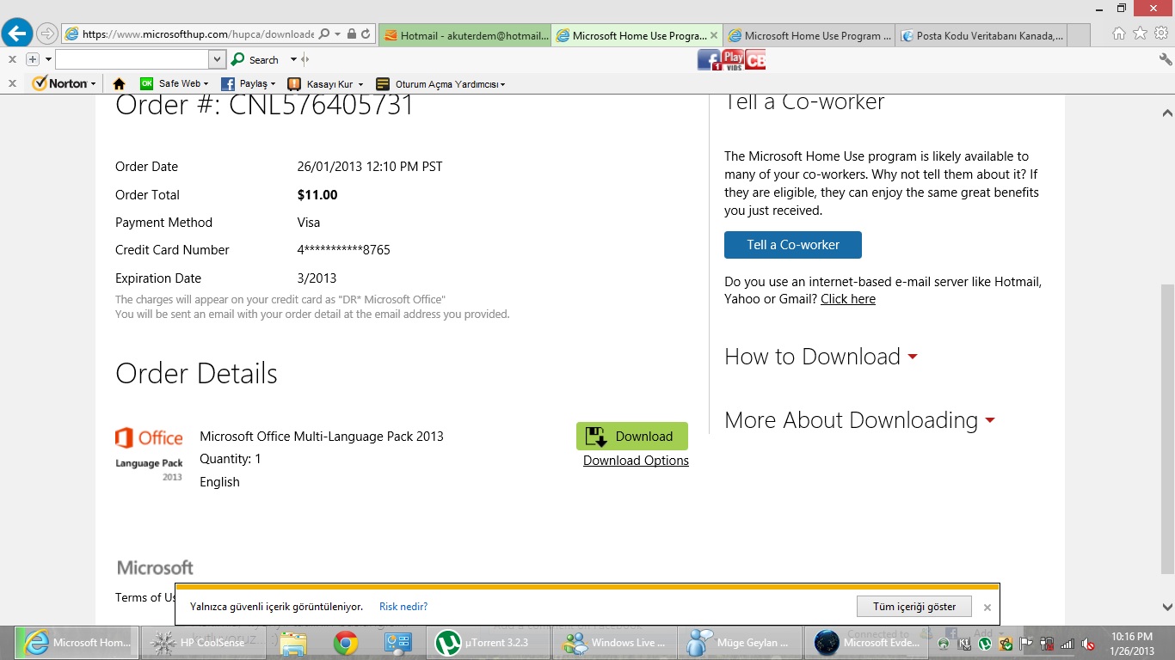This screenshot has width=1175, height=660.
Task: Open Windows Live Messenger taskbar item
Action: (x=615, y=642)
